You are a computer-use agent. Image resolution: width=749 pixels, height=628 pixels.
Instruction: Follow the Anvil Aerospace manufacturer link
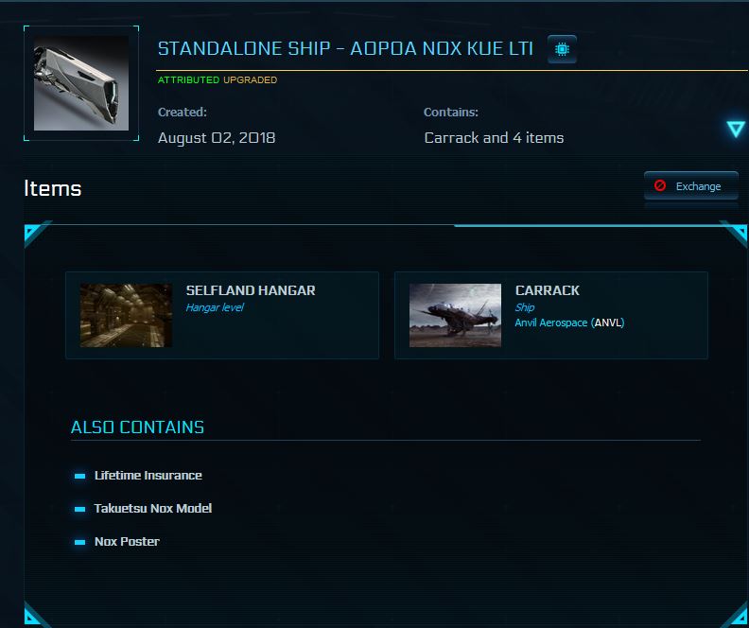pyautogui.click(x=551, y=323)
